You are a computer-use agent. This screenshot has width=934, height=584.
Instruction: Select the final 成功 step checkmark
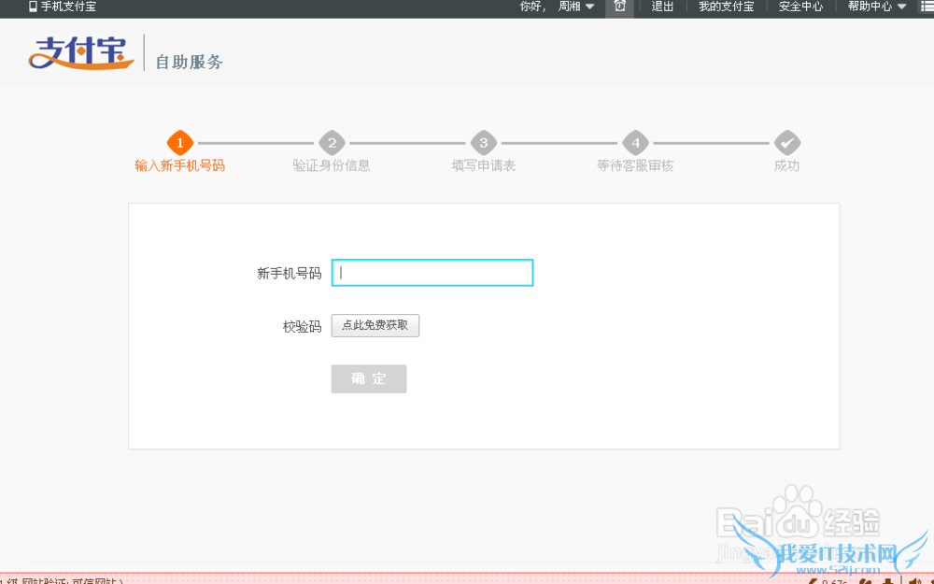click(x=786, y=143)
